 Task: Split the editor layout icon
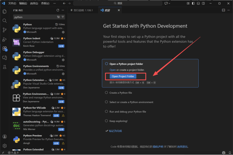pos(223,10)
